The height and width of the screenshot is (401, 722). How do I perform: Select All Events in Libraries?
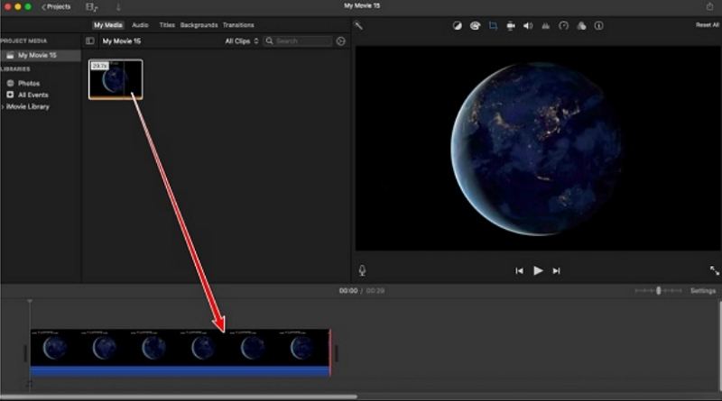click(x=32, y=95)
